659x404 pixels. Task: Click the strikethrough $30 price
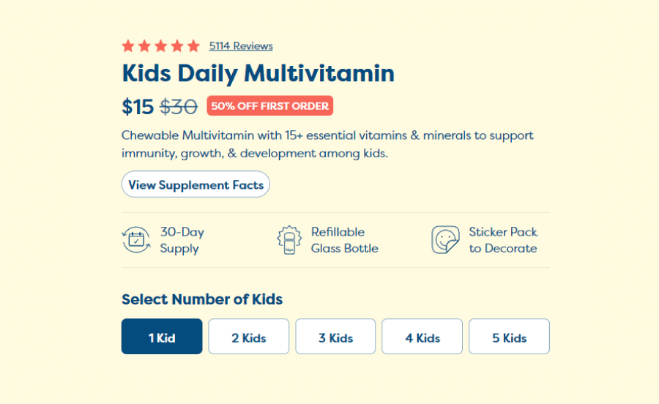(x=179, y=107)
